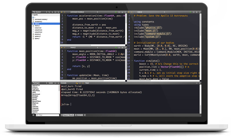Switch to the Search Results tab

tap(68, 115)
